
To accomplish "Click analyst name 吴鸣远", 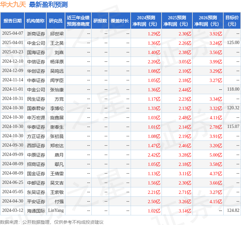I will point(57,71).
